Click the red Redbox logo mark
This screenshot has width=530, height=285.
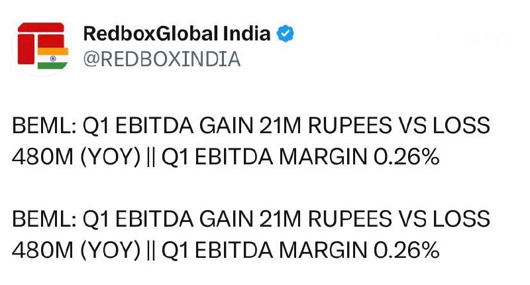[x=40, y=43]
